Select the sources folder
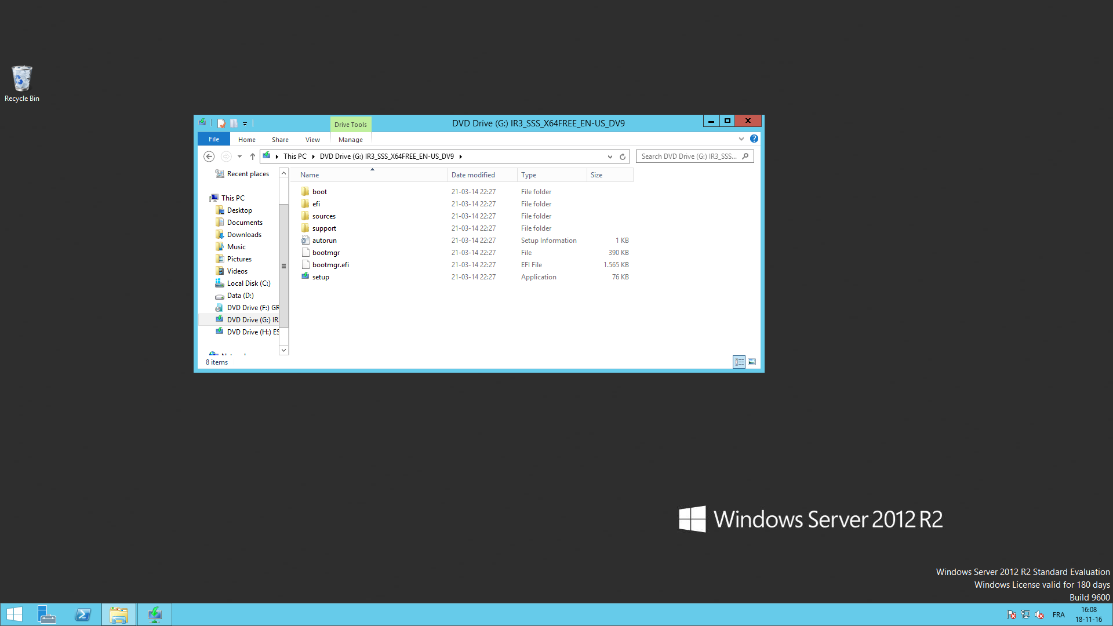1113x626 pixels. [x=323, y=216]
